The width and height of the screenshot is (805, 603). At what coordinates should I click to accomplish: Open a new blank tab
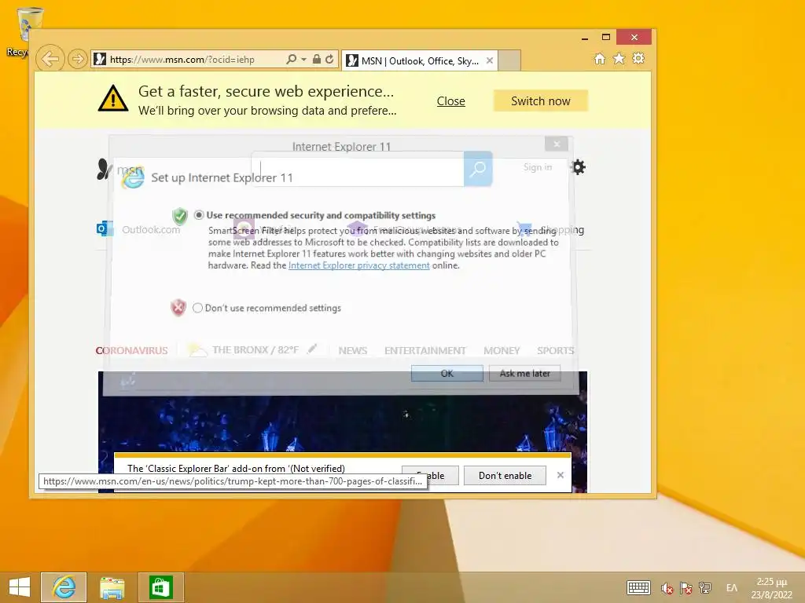pyautogui.click(x=509, y=60)
